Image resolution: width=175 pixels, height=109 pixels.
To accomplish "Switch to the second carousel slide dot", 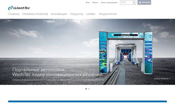I will click(x=89, y=89).
